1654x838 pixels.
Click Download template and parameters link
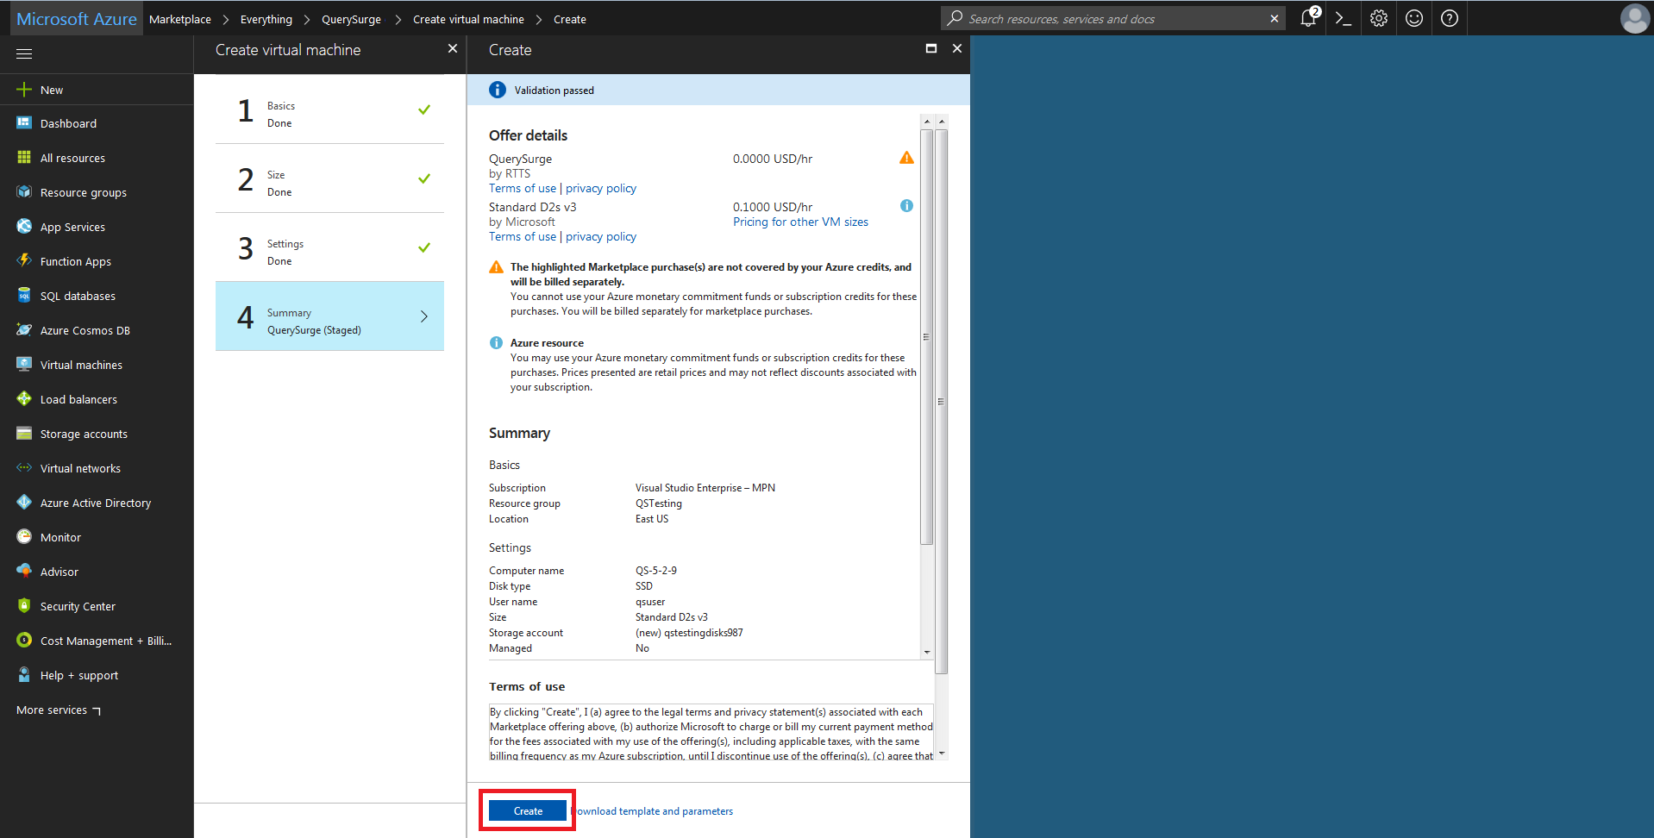(x=654, y=811)
